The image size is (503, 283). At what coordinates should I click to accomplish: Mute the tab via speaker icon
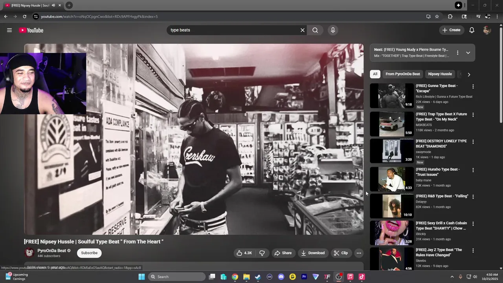pyautogui.click(x=53, y=5)
